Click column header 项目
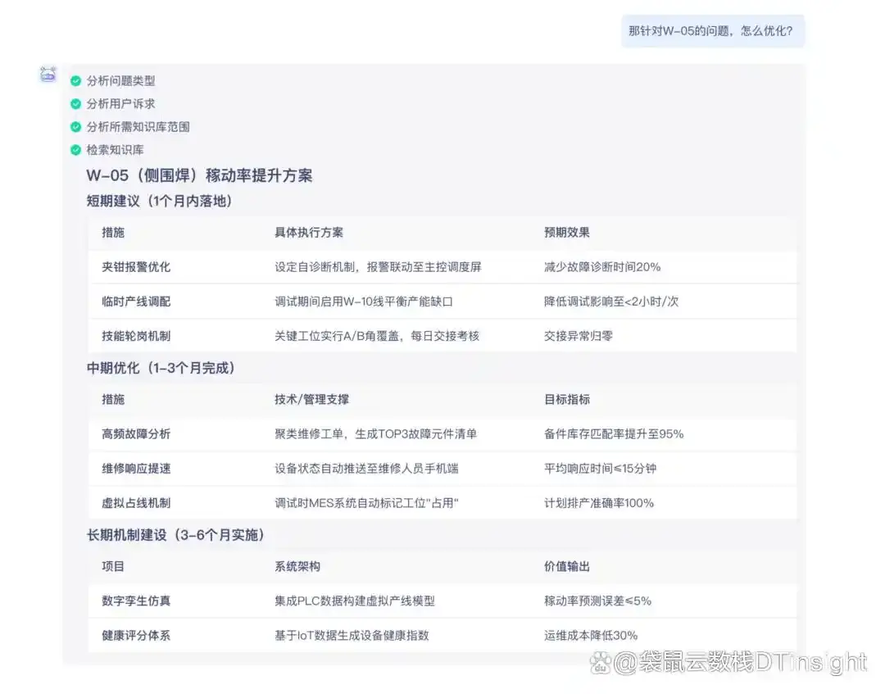Image resolution: width=885 pixels, height=694 pixels. [113, 566]
